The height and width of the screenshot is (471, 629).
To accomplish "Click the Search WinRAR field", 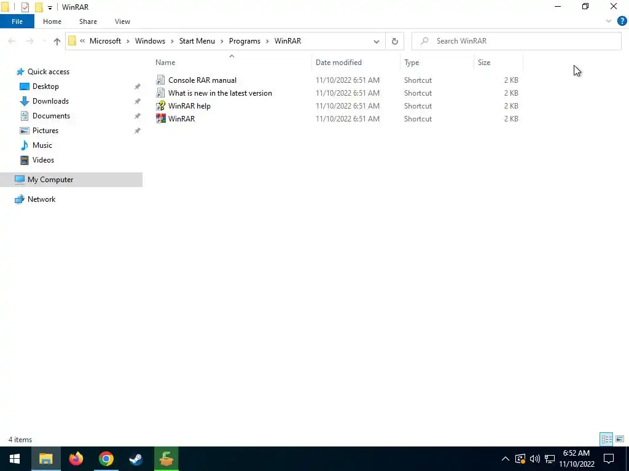I will pos(517,41).
